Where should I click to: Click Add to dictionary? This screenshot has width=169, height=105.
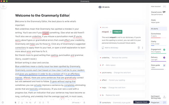point(110,48)
